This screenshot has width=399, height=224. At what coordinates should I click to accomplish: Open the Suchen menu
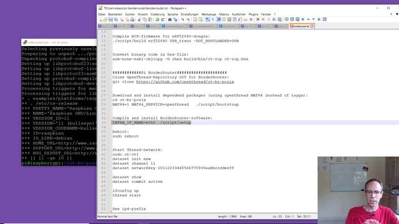pos(130,14)
